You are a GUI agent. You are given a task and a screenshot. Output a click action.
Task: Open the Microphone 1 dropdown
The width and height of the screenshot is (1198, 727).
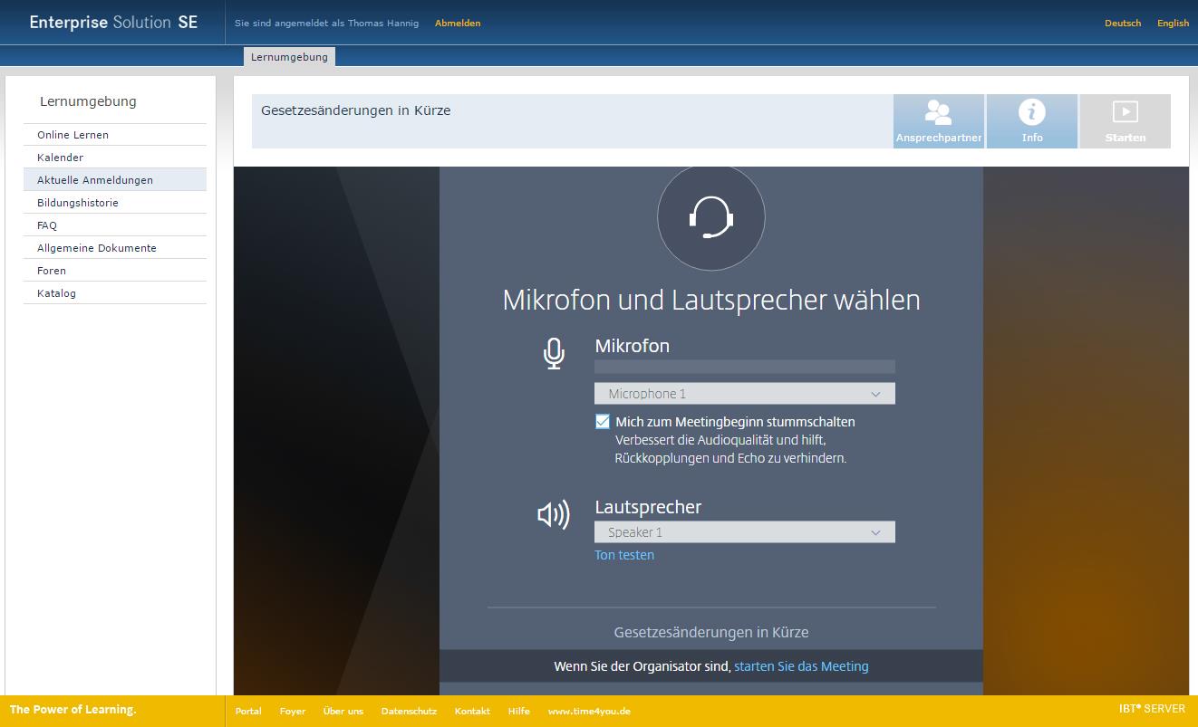click(x=745, y=394)
